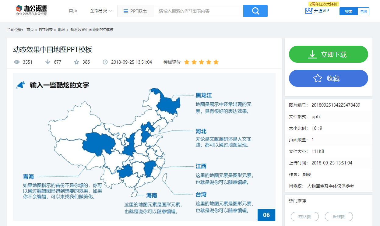380x226 pixels.
Task: Click the 办公资源 site logo
Action: pyautogui.click(x=31, y=10)
